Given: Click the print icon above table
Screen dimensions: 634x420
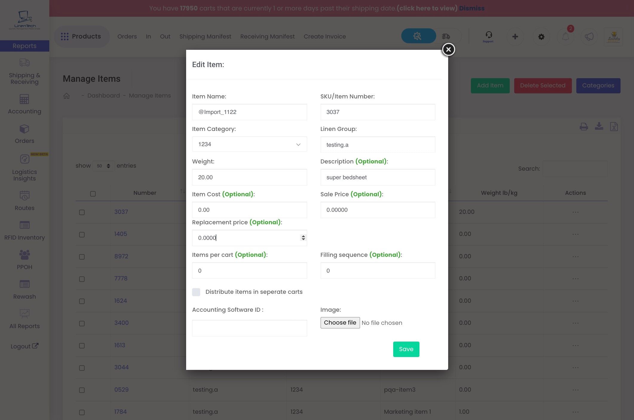Looking at the screenshot, I should (x=584, y=126).
